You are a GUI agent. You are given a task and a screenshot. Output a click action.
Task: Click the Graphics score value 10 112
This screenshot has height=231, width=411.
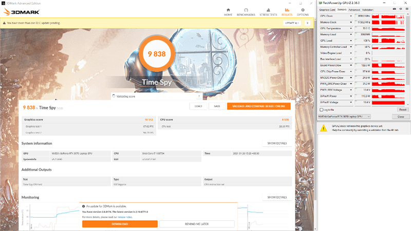coord(148,120)
